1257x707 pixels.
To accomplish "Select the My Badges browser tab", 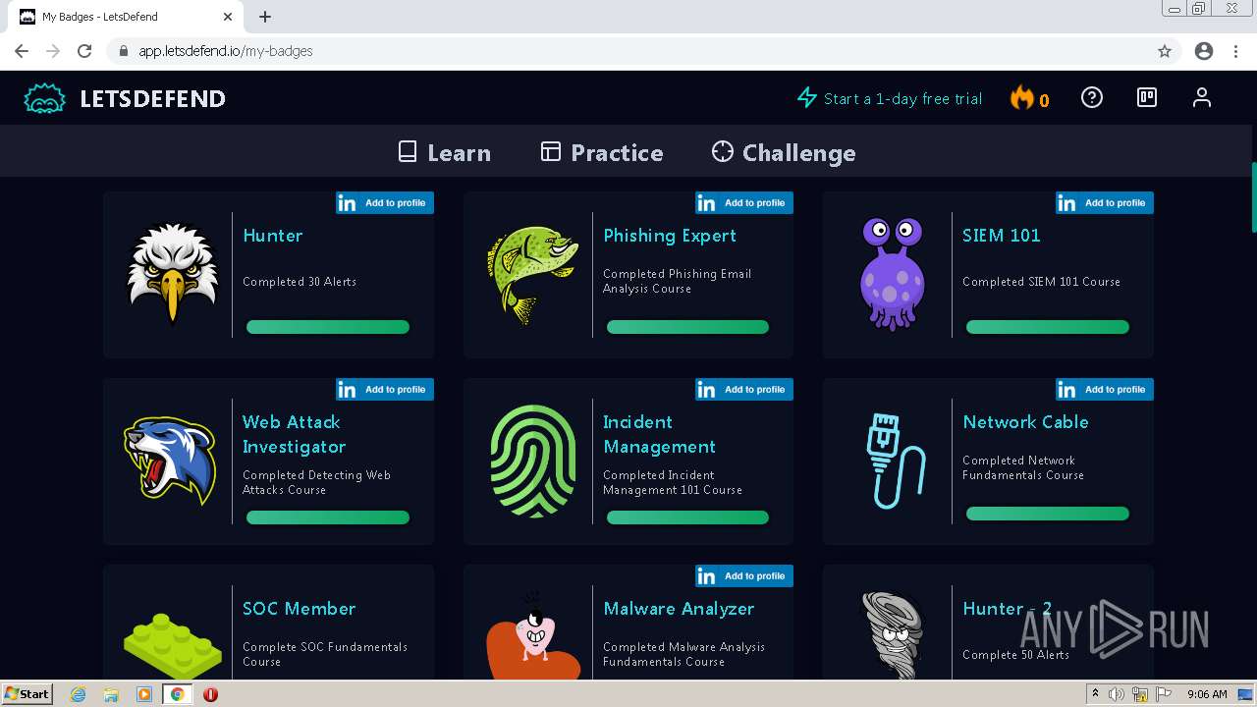I will (x=126, y=17).
